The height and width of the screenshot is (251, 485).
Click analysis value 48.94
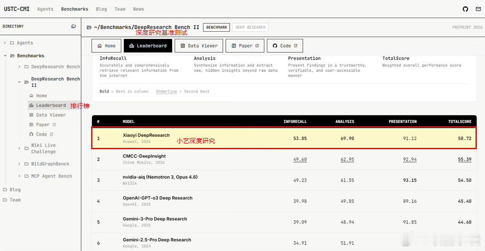click(347, 223)
